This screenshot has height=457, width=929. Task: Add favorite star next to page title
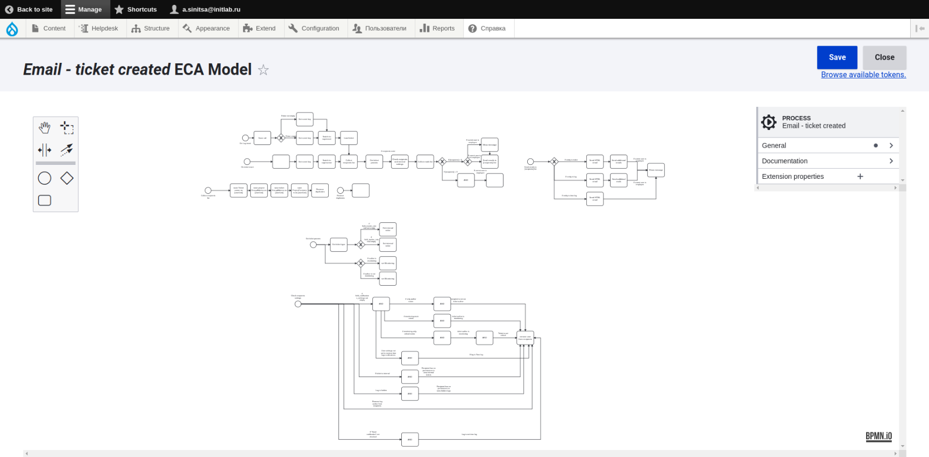pos(263,70)
